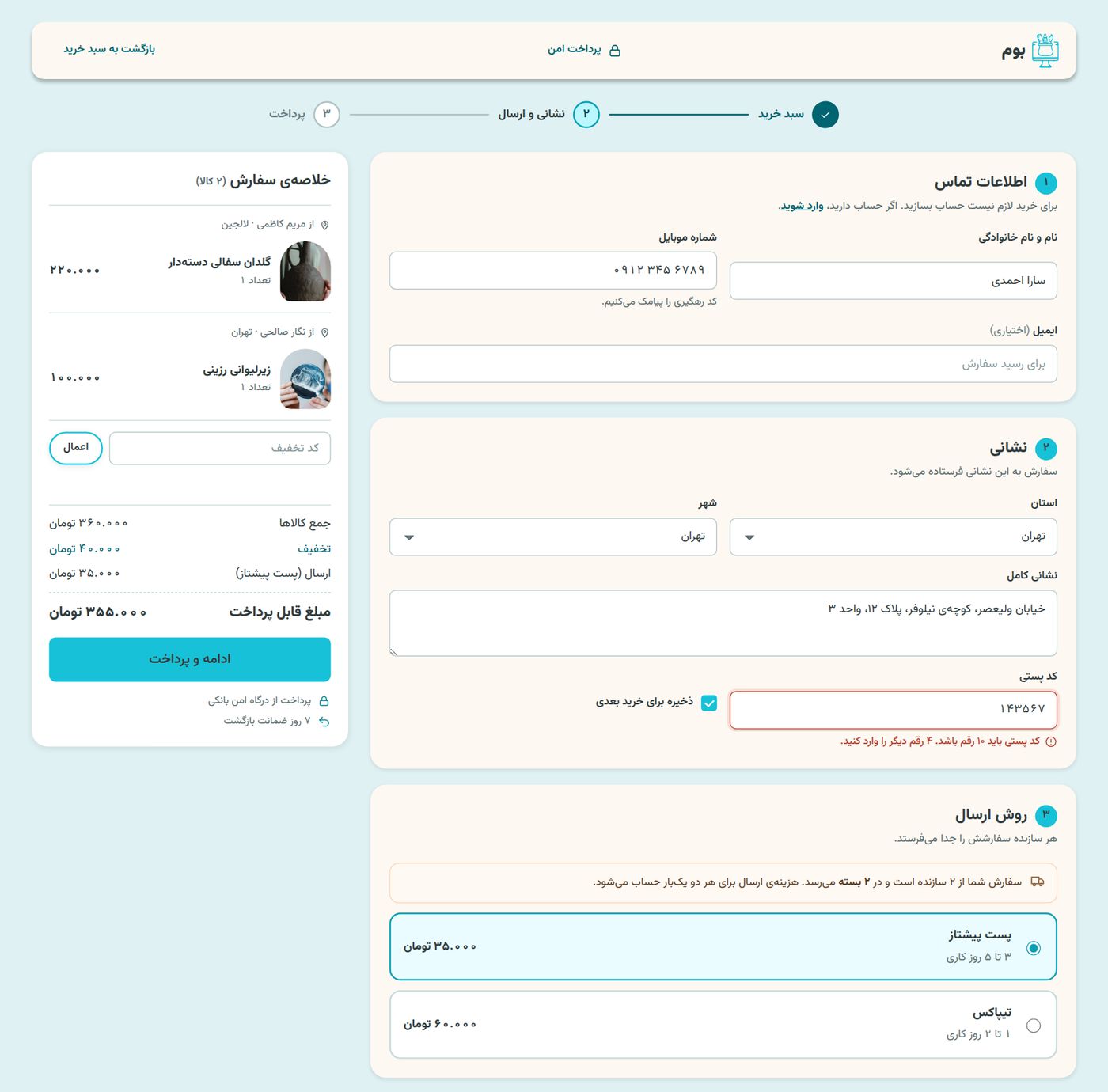
Task: Click the گلدان سفالی دسته‌دار thumbnail
Action: 305,271
